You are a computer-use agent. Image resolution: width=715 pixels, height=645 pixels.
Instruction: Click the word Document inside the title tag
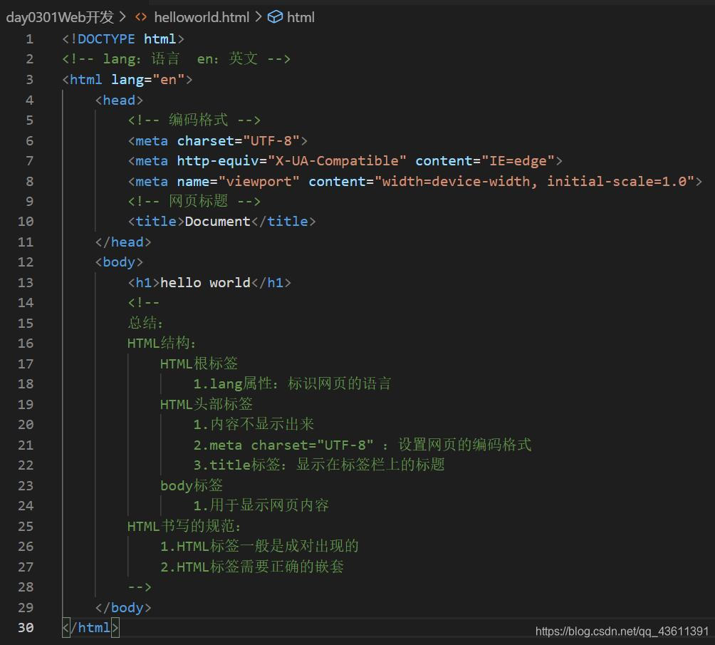point(217,222)
